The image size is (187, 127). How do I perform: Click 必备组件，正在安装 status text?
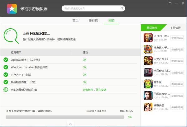click(x=94, y=90)
